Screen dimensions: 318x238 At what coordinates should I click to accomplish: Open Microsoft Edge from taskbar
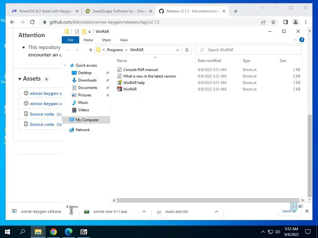click(69, 232)
